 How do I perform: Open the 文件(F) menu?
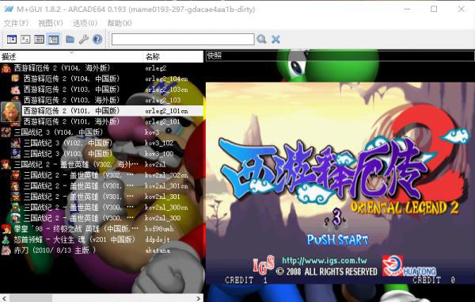16,23
